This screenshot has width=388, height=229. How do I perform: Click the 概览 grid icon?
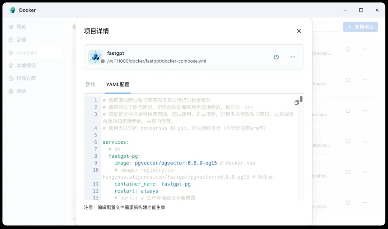click(11, 27)
